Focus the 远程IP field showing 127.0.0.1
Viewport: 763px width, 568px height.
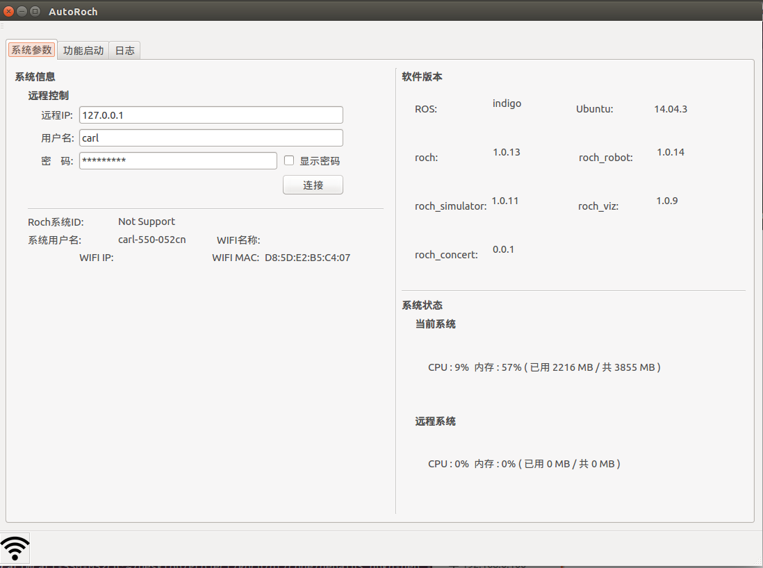tap(211, 115)
